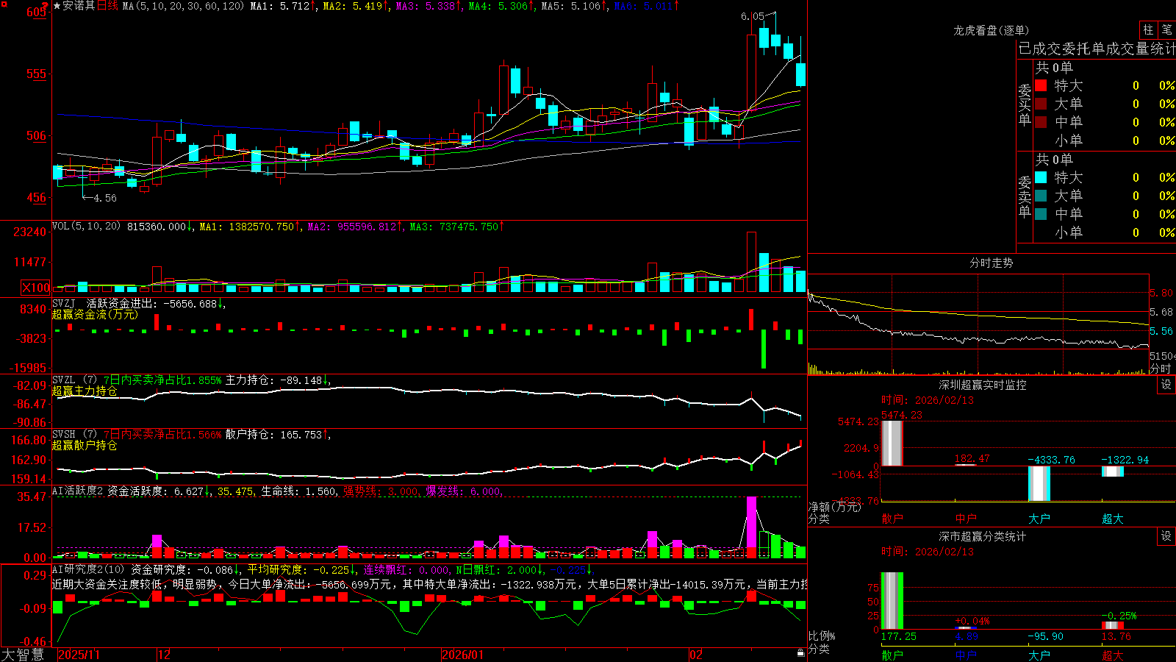Click the long green bar in SVZJ panel
Viewport: 1176px width, 662px height.
point(764,349)
